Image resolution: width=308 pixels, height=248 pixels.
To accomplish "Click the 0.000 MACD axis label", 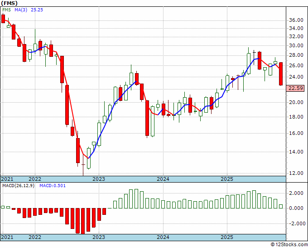I will tap(296, 208).
